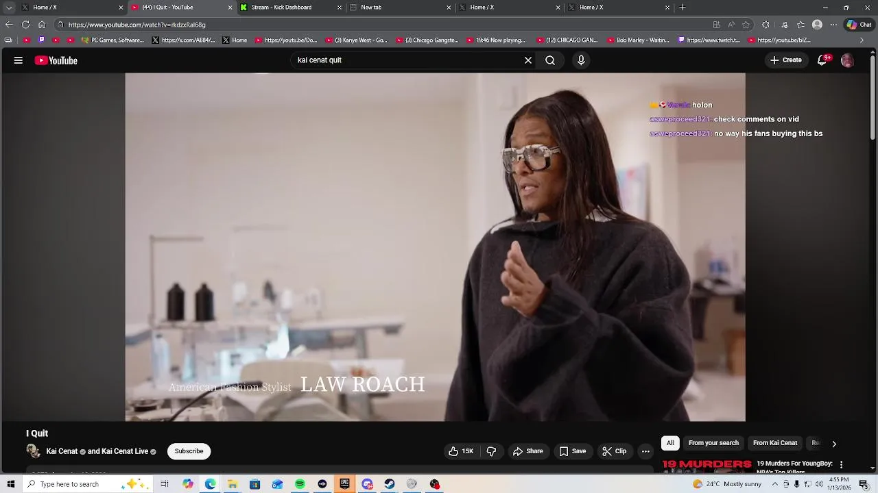Open the Chicago Gangste... bookmark
This screenshot has height=493, width=878.
click(x=427, y=40)
